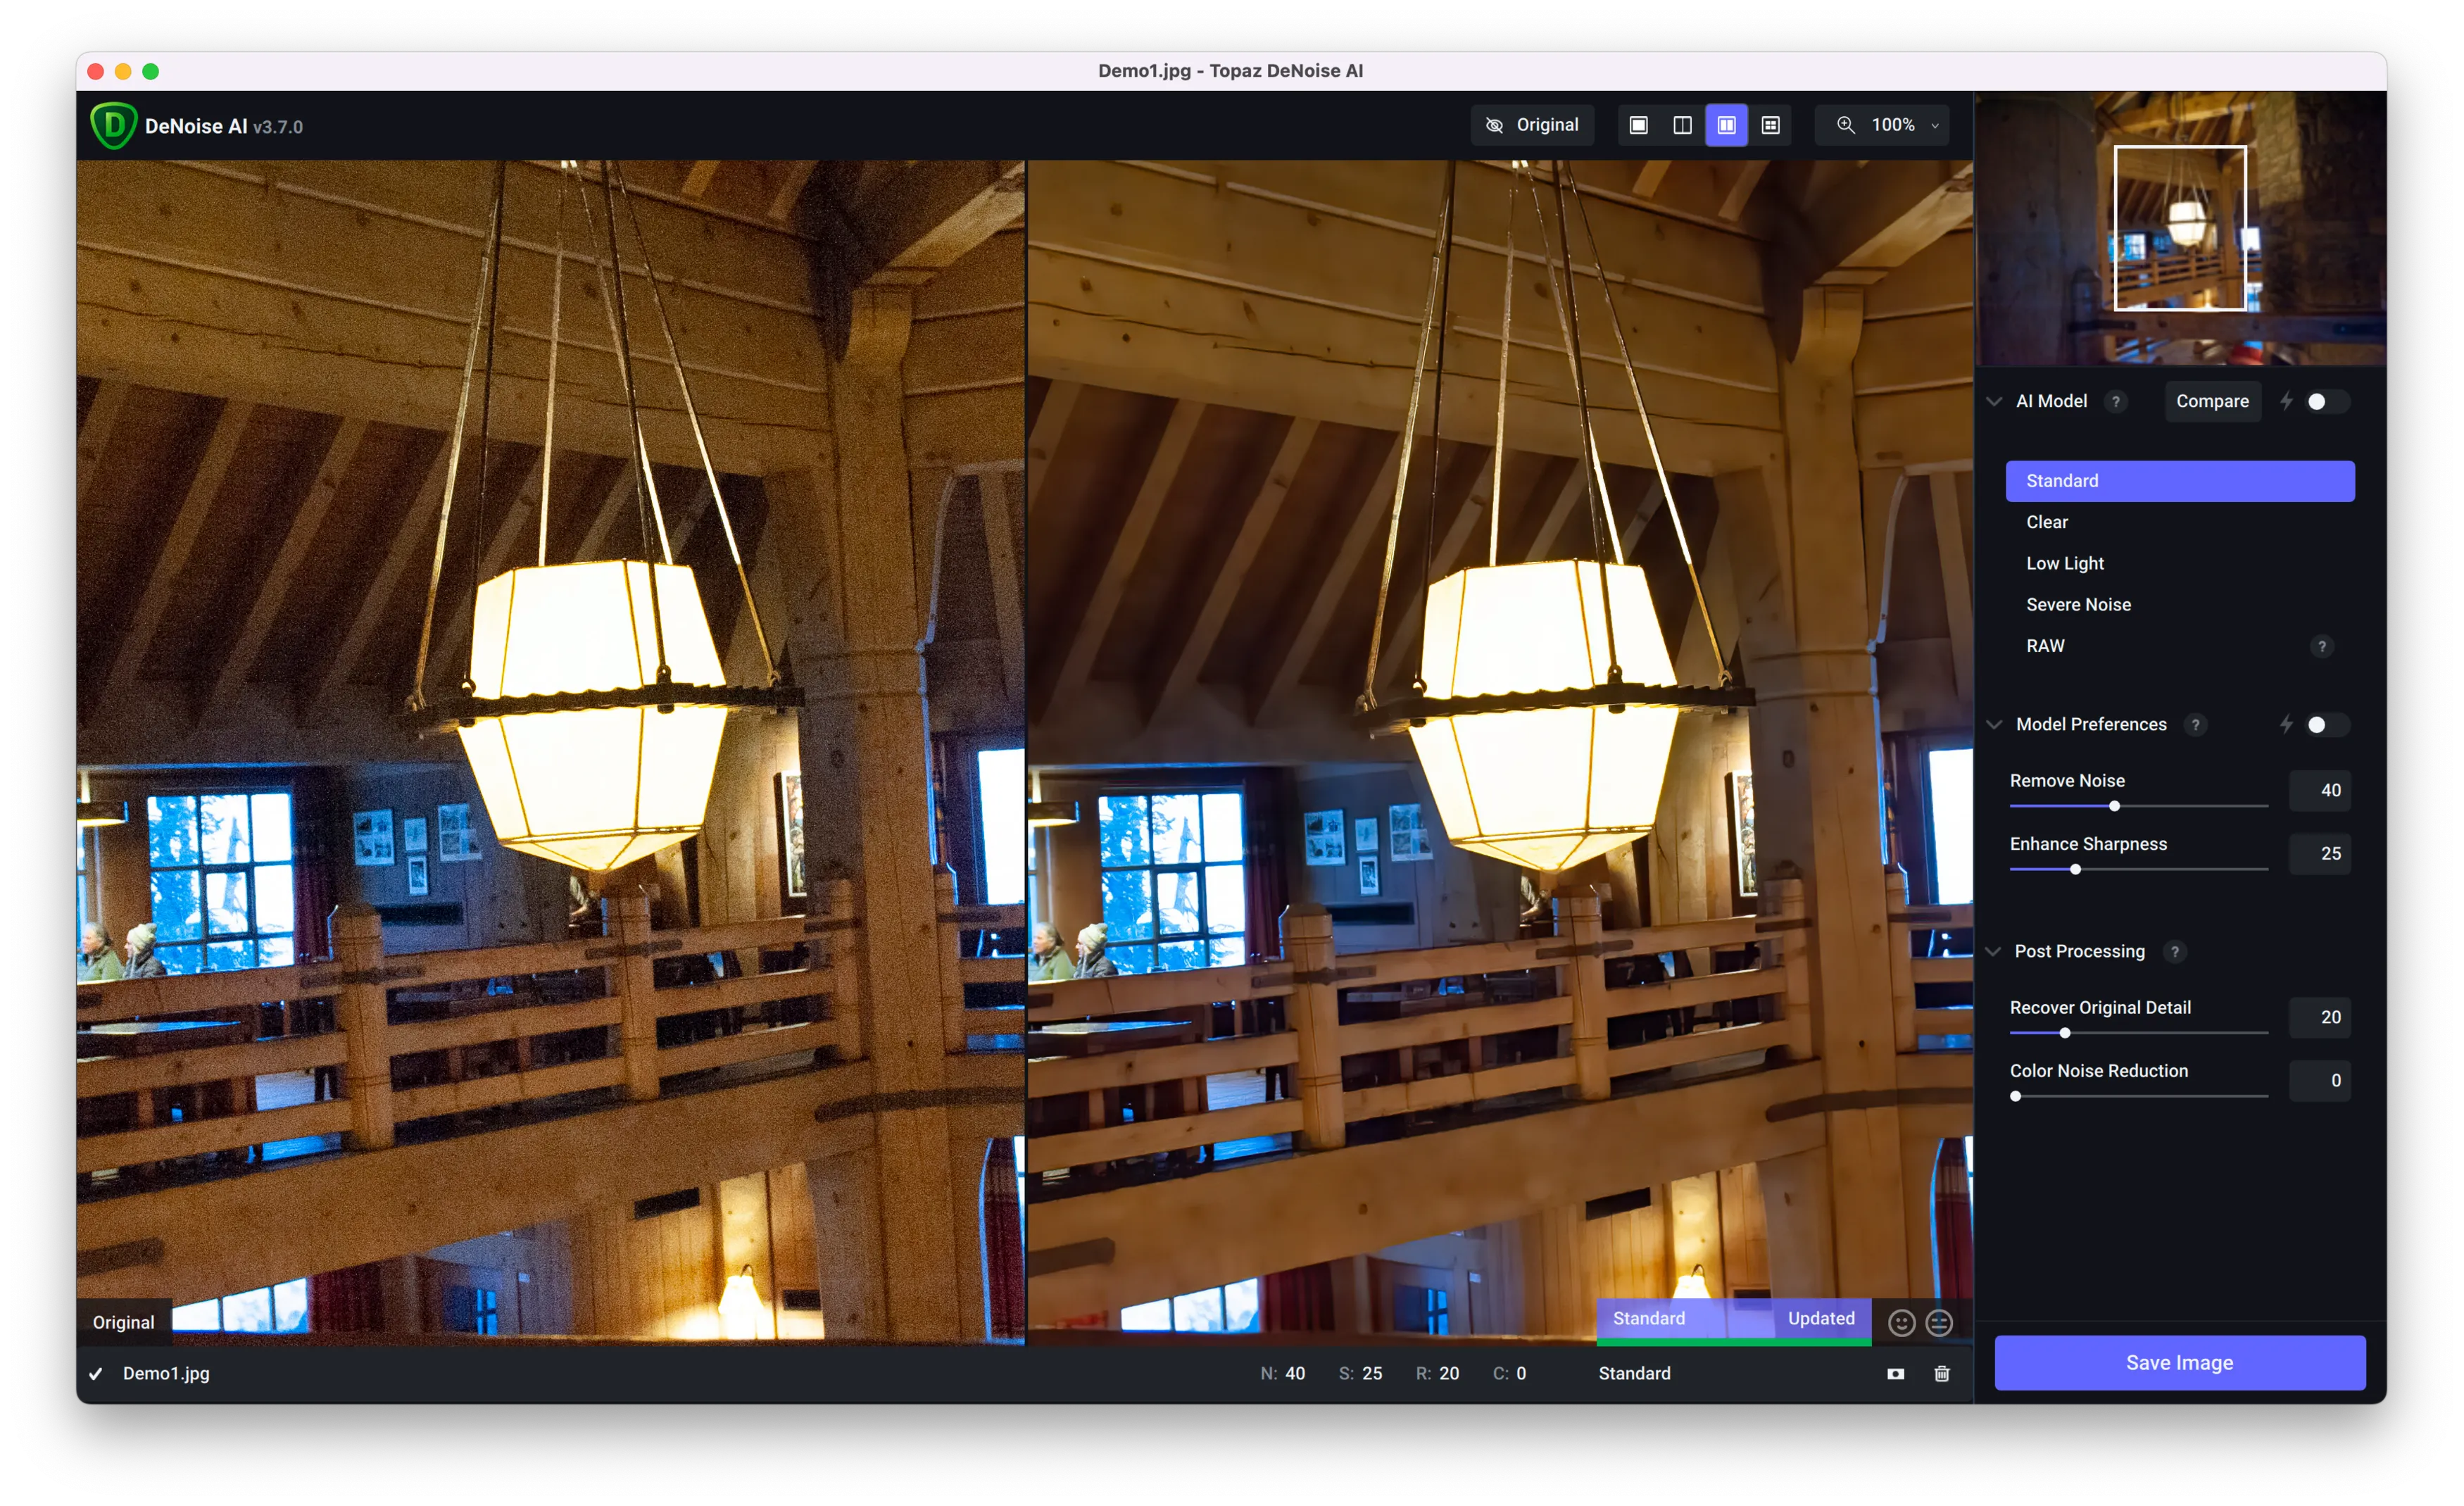Select the split view layout icon
2464x1506 pixels.
point(1682,125)
